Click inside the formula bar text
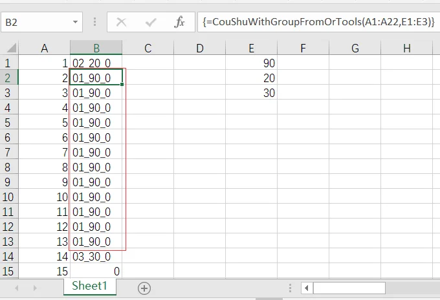 [x=318, y=22]
